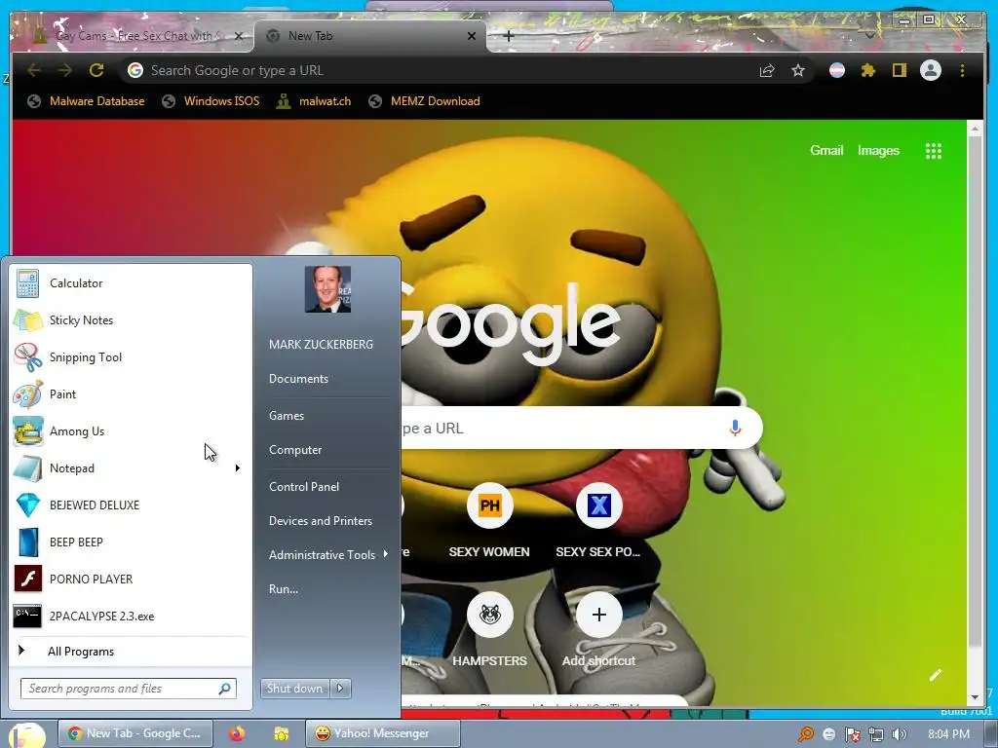Launch Paint from the Start menu
The image size is (998, 748).
(x=131, y=393)
